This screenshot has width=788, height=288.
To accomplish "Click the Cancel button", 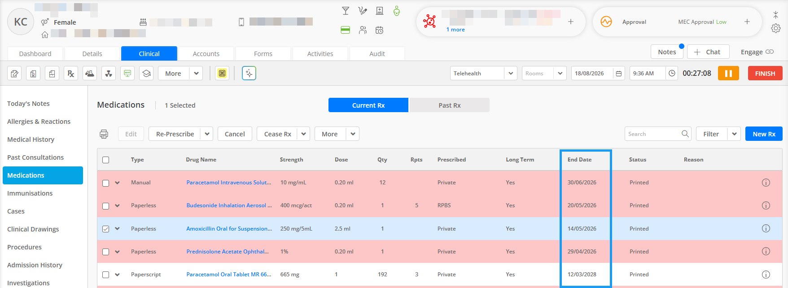I will [235, 134].
